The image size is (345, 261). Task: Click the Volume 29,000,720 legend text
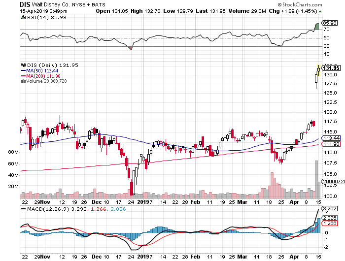pyautogui.click(x=46, y=81)
